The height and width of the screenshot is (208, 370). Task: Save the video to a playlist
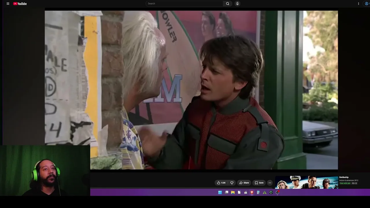pyautogui.click(x=259, y=183)
